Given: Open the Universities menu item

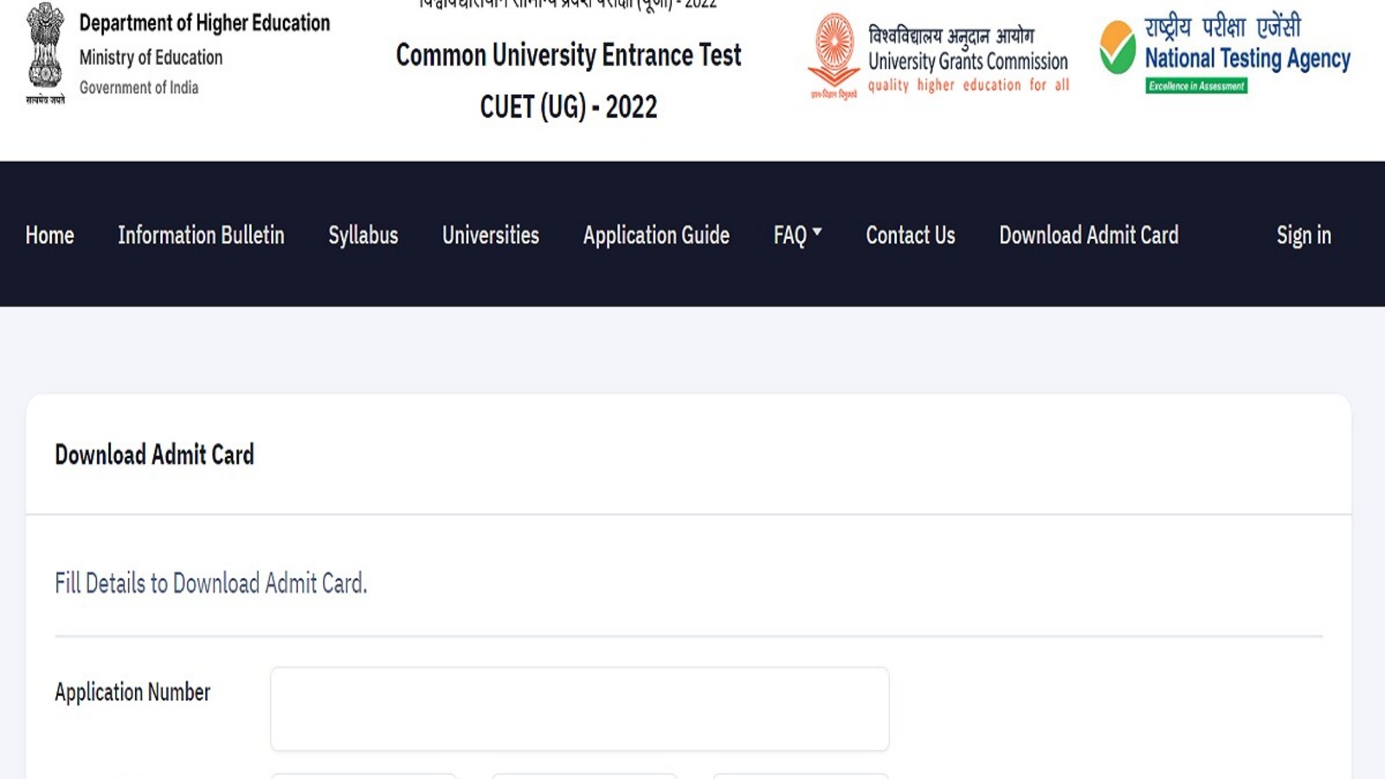Looking at the screenshot, I should pos(491,235).
